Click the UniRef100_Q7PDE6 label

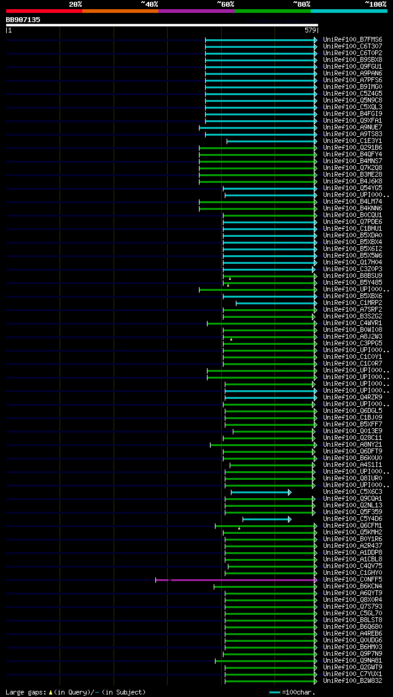pos(352,222)
